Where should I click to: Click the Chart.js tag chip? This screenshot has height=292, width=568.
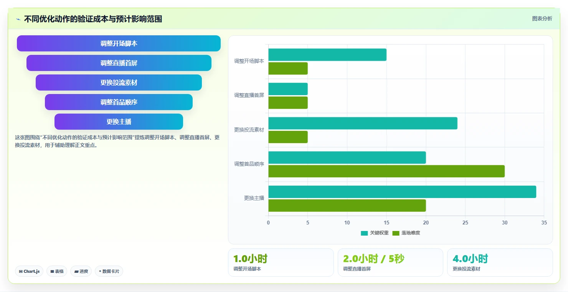tap(29, 271)
